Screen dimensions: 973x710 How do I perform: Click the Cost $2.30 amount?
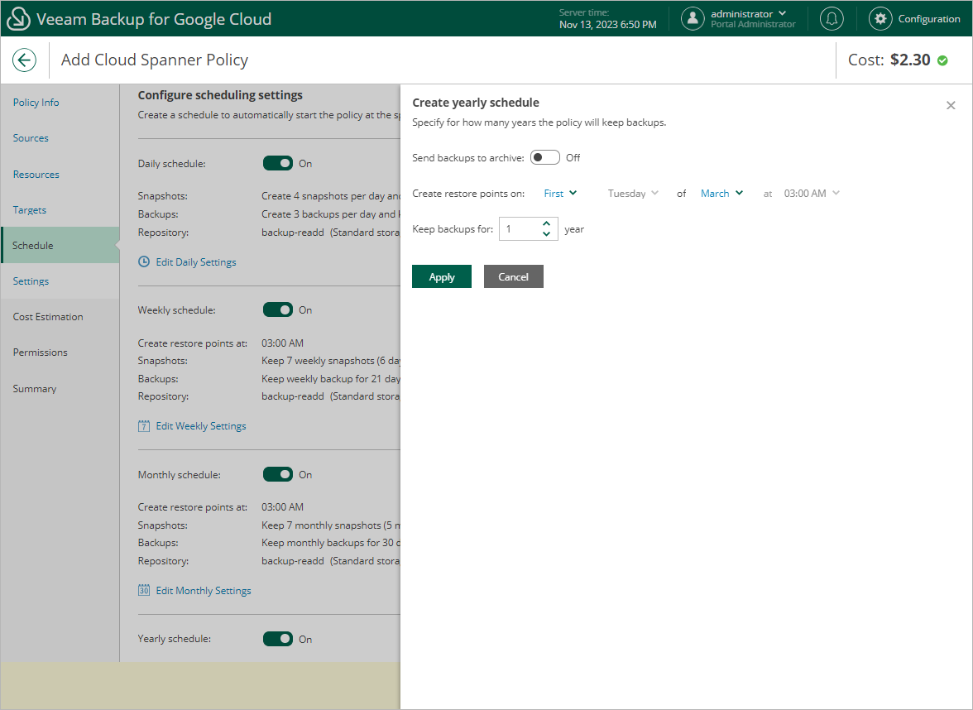point(910,60)
